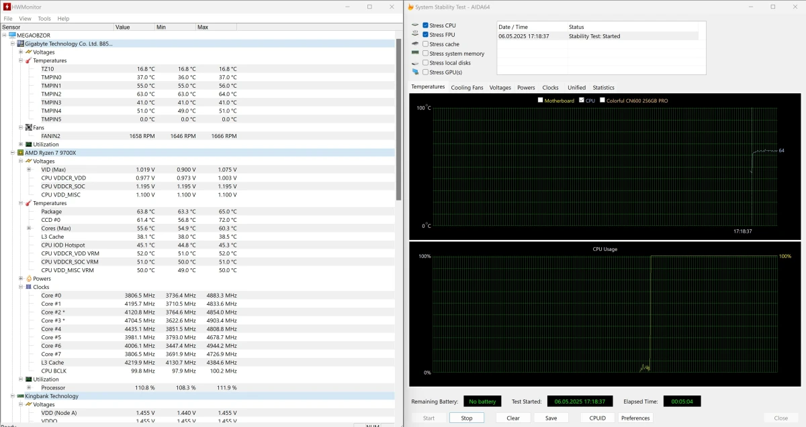Click the Voltages icon under Kingbank Technology
Viewport: 806px width, 427px height.
click(x=29, y=404)
